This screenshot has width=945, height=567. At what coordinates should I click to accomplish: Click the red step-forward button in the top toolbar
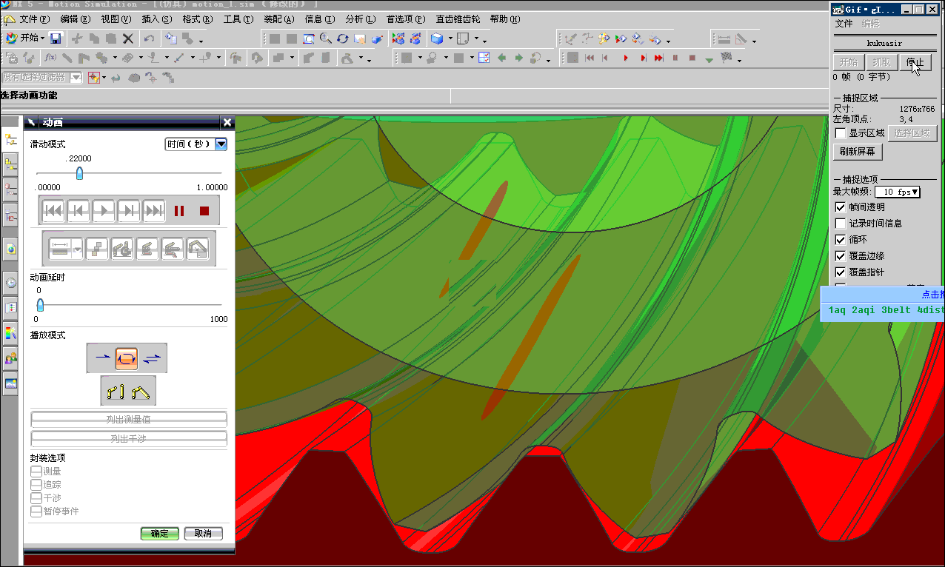(642, 58)
